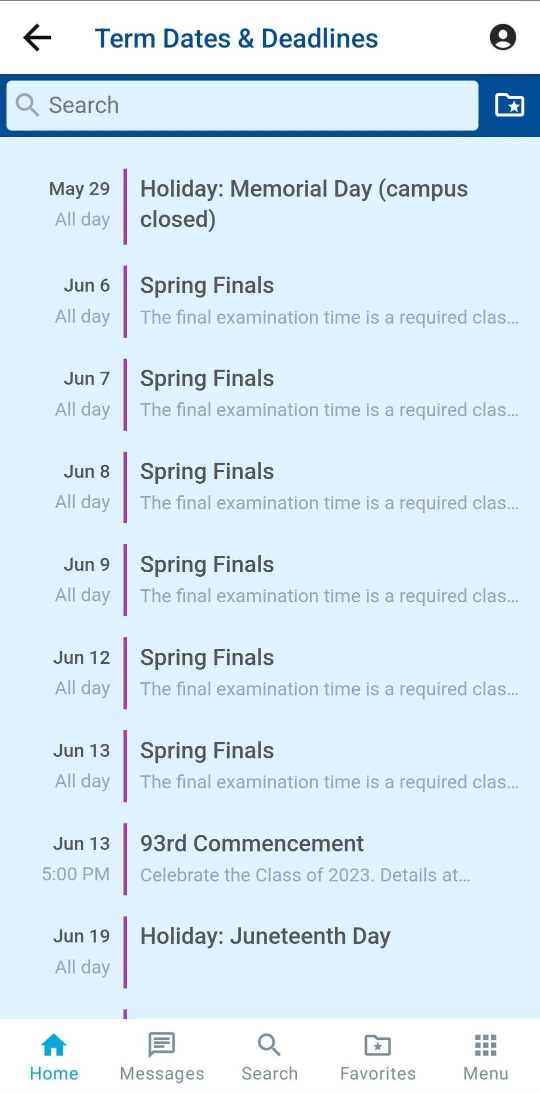Tap the back arrow icon
Viewport: 540px width, 1093px height.
tap(37, 38)
